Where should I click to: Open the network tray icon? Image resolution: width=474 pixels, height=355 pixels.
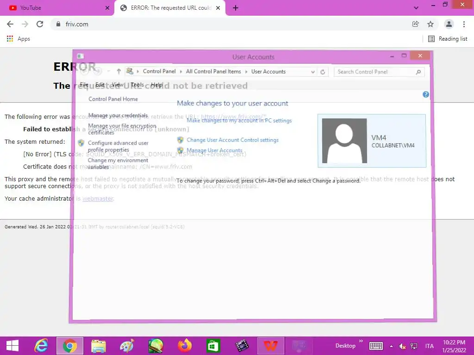coord(414,346)
